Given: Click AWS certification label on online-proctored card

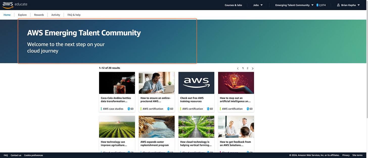Looking at the screenshot, I should click(153, 109).
